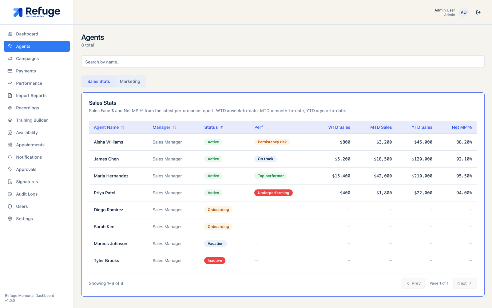Sort table by Agent Name column
The image size is (492, 308).
pyautogui.click(x=109, y=127)
